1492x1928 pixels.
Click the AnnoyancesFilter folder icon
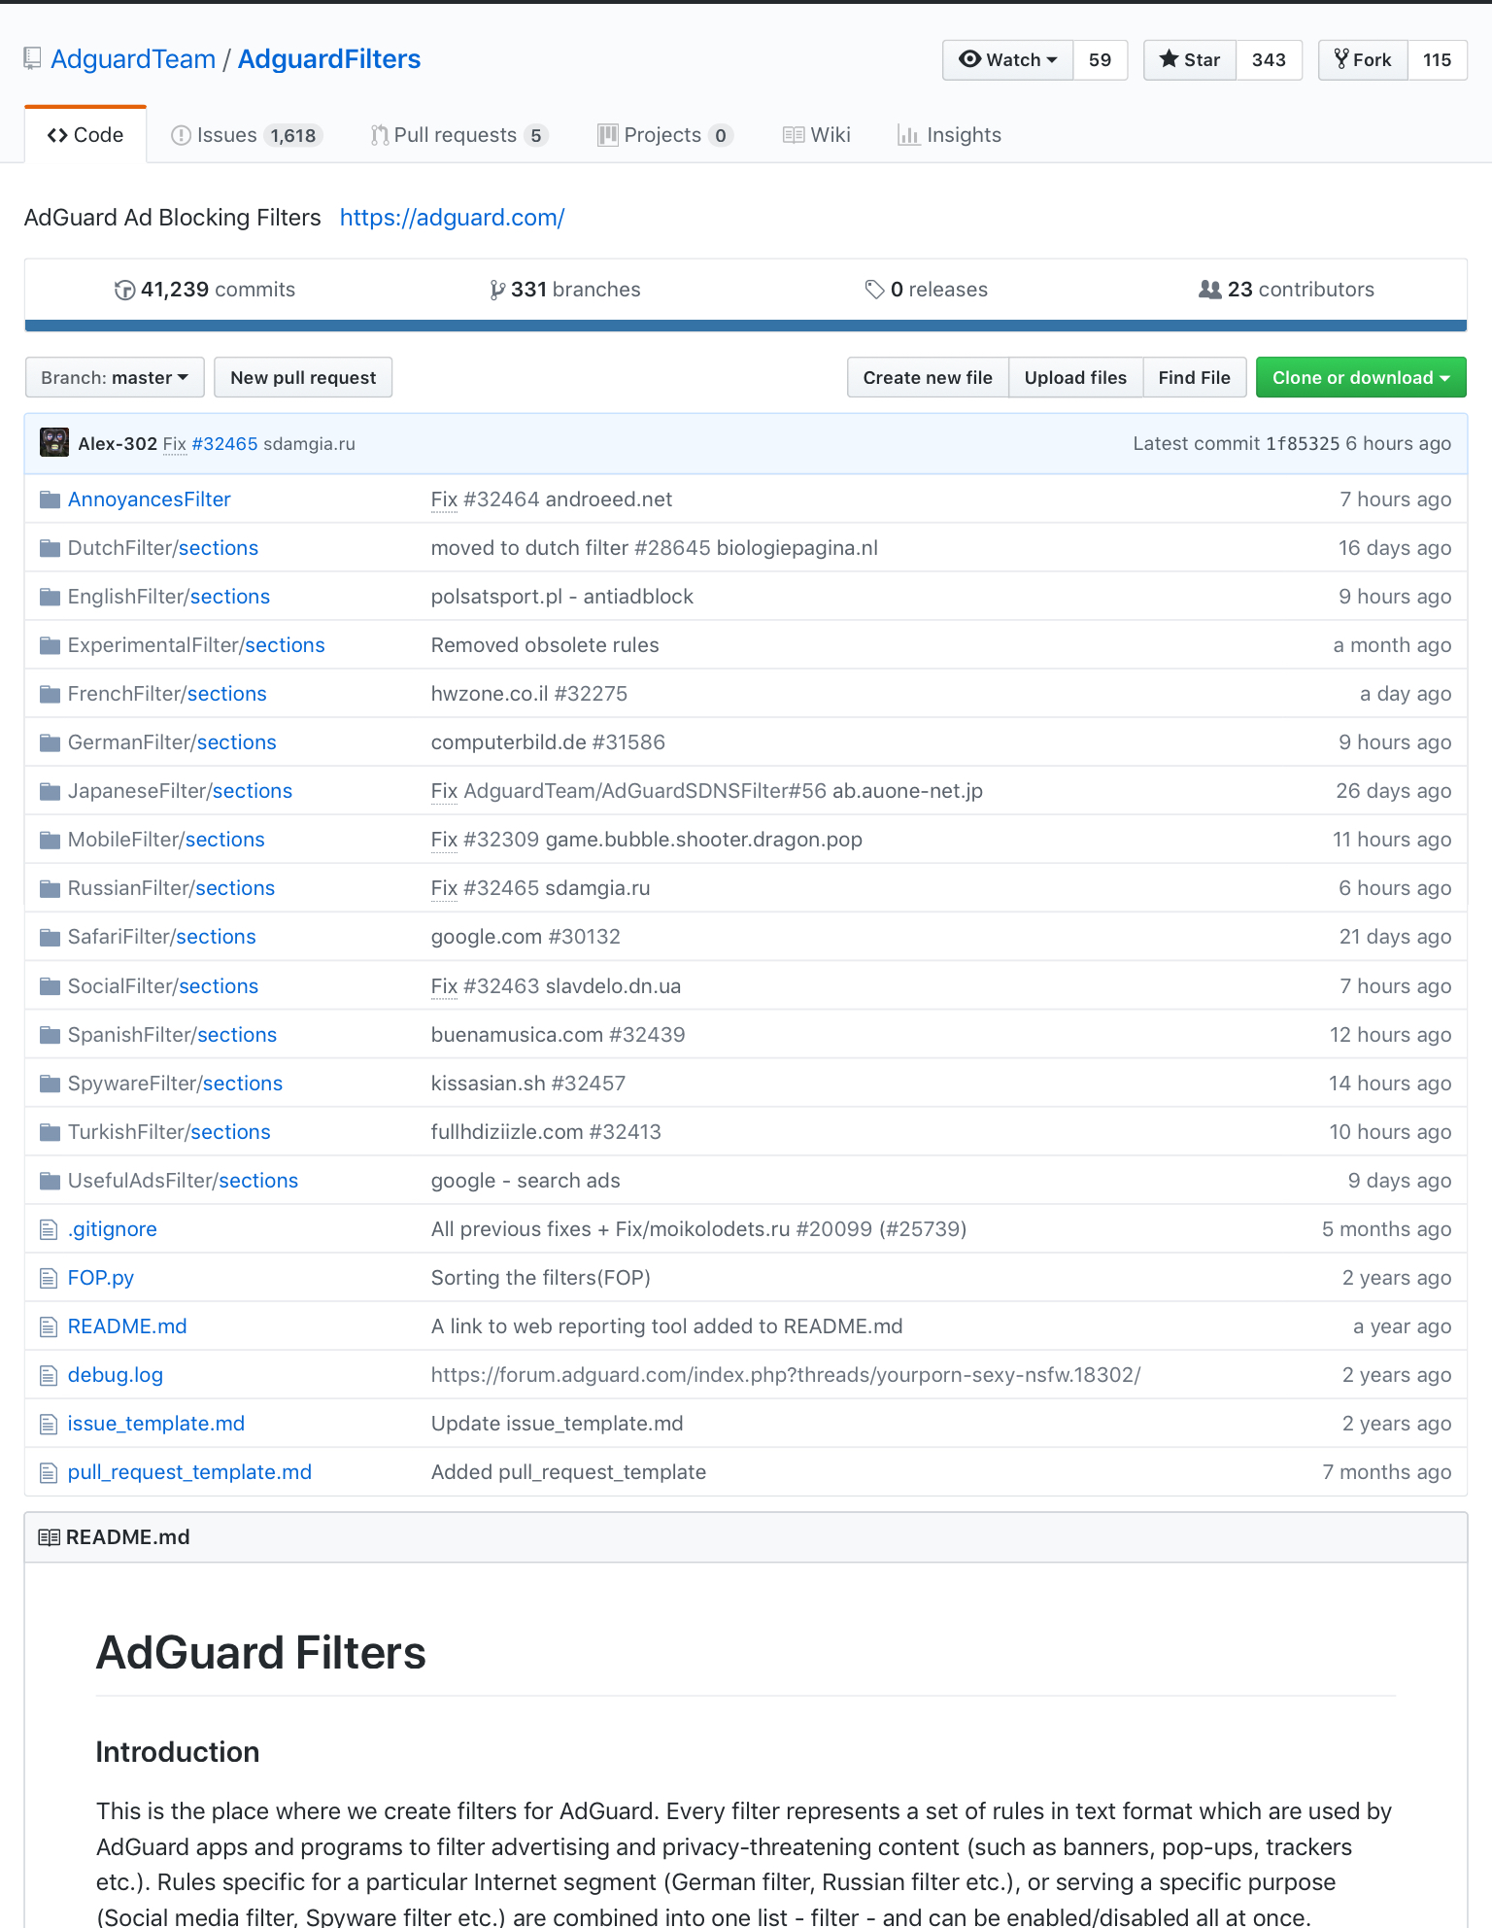pos(50,499)
